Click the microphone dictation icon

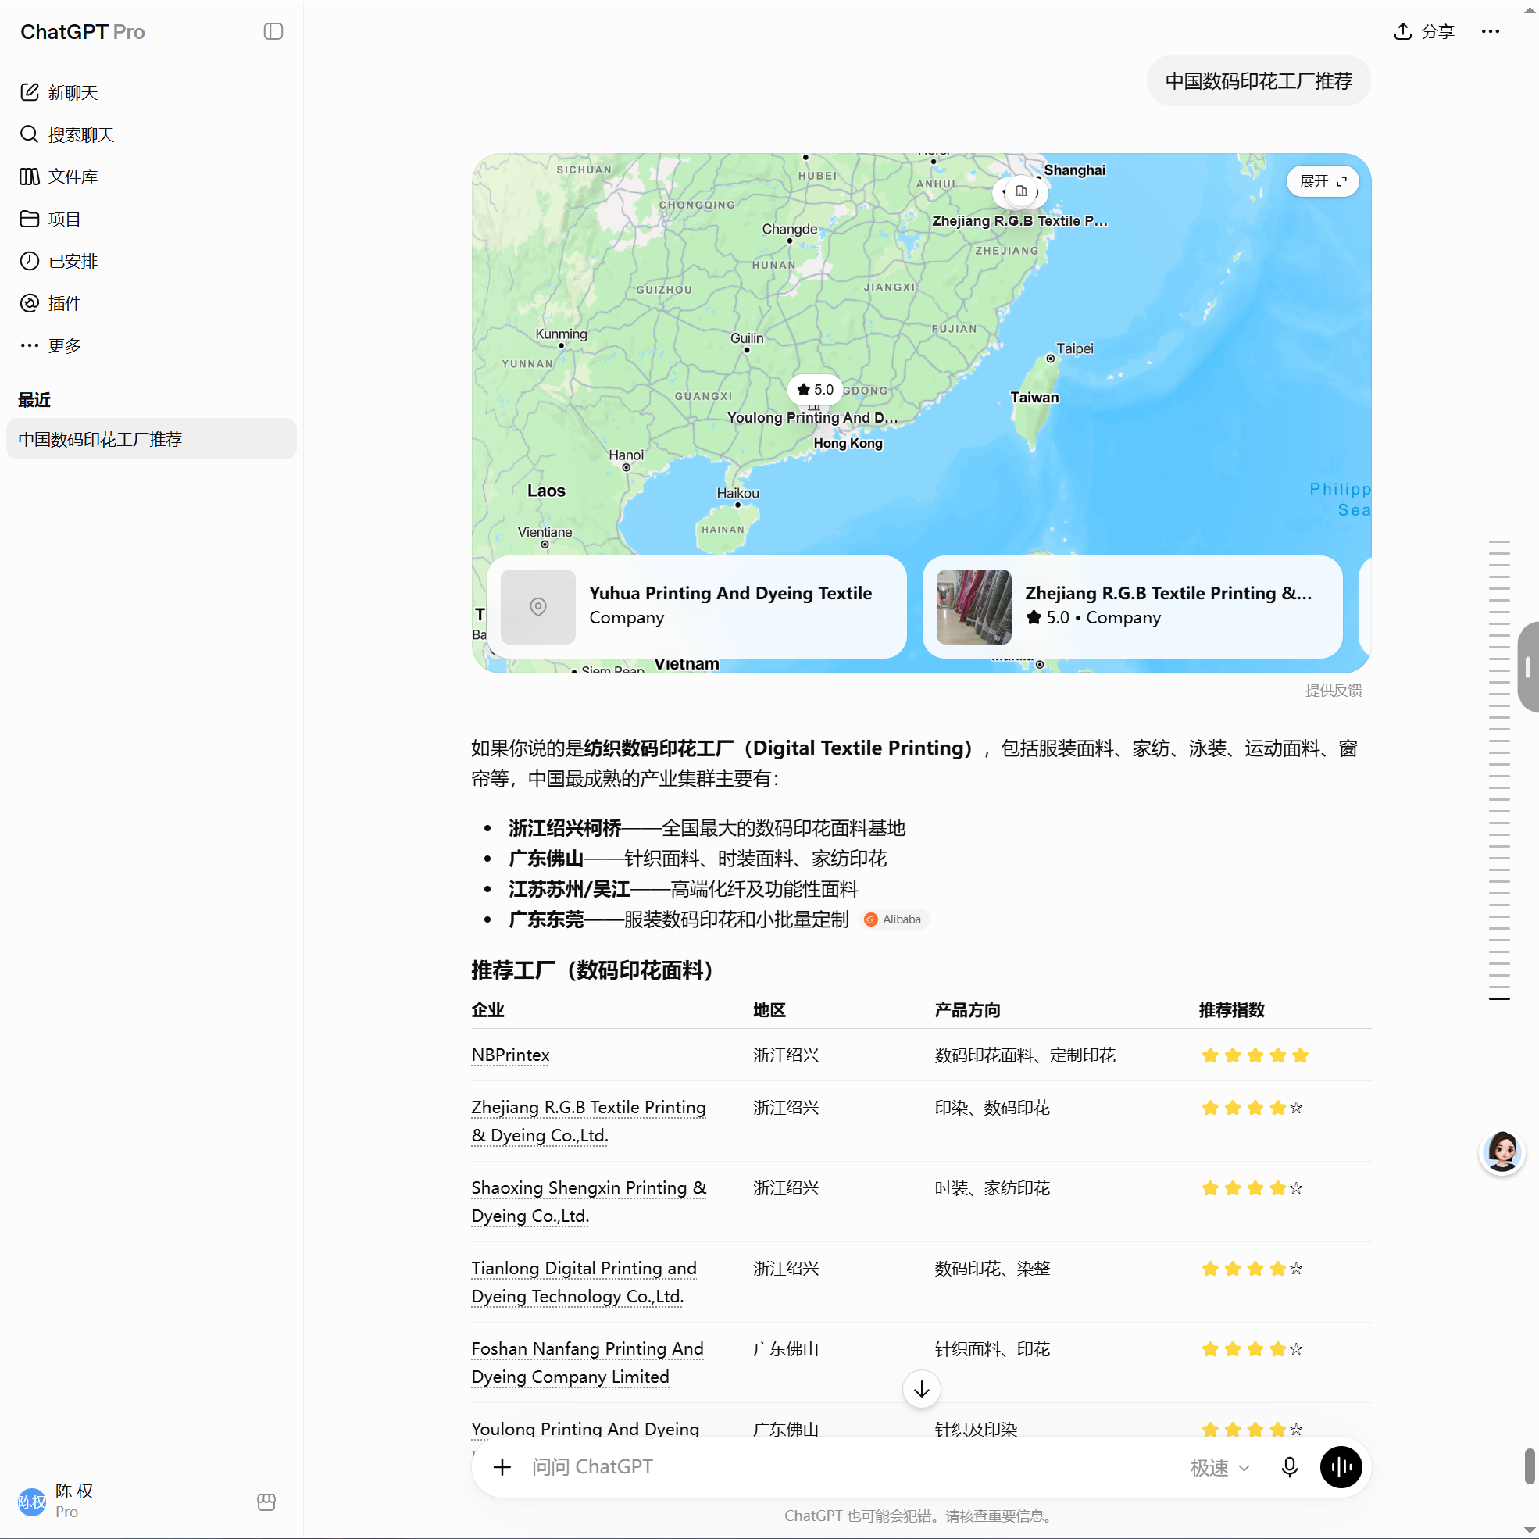1290,1466
